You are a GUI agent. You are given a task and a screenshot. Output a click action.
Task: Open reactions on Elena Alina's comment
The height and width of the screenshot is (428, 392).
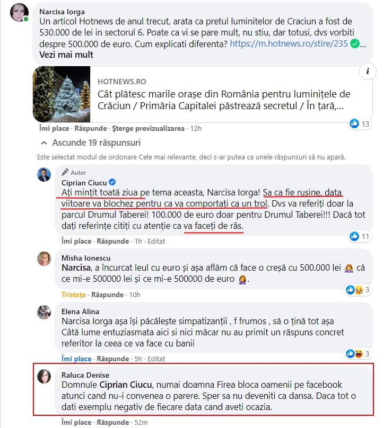coord(358,354)
